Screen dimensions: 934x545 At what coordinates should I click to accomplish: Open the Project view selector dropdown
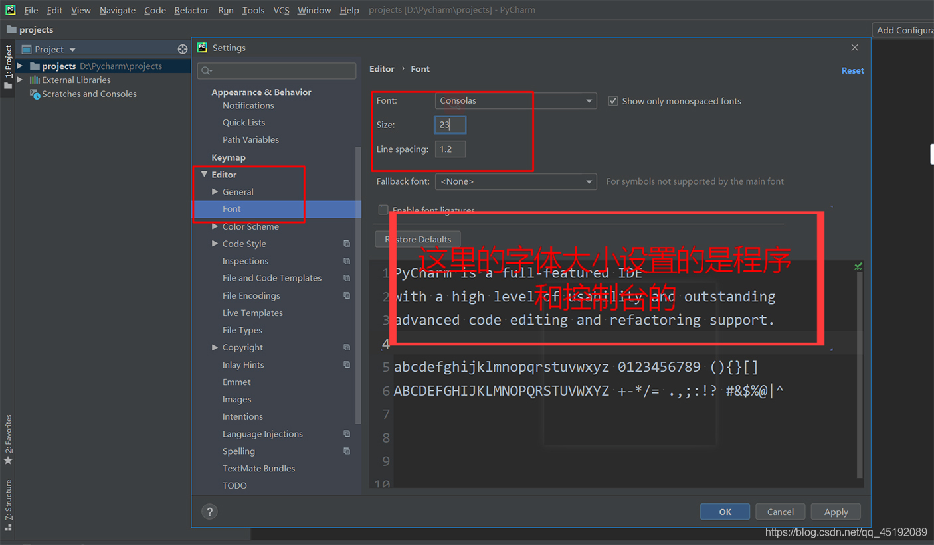tap(49, 49)
